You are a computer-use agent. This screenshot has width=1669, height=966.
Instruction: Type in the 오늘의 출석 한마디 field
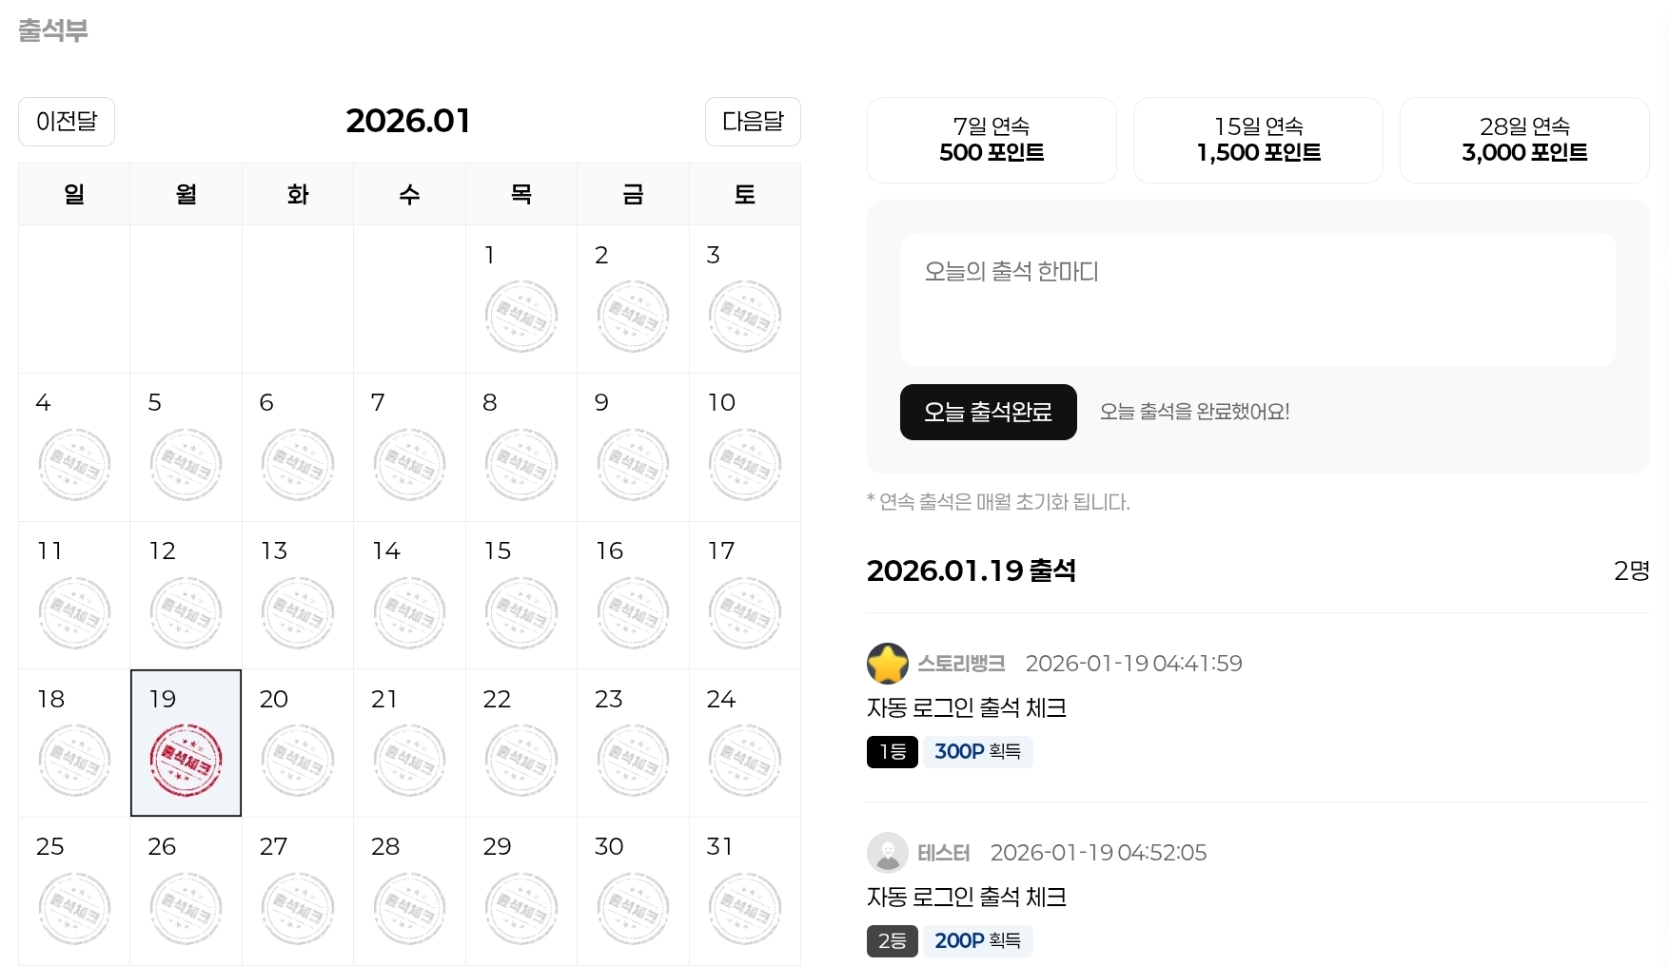pyautogui.click(x=1257, y=299)
